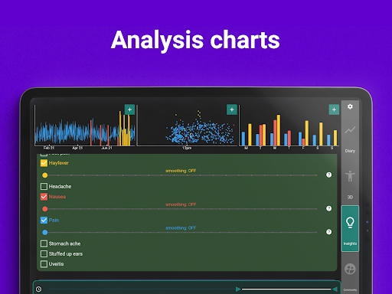Click the time-of-day scatter chart

point(187,126)
